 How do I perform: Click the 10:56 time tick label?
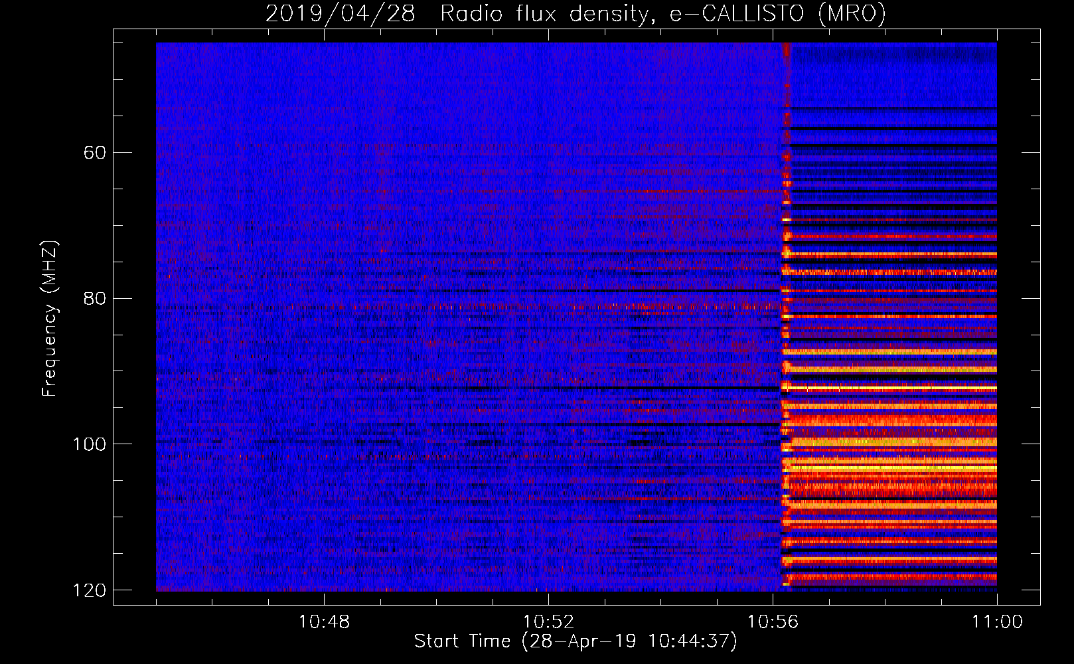[773, 622]
